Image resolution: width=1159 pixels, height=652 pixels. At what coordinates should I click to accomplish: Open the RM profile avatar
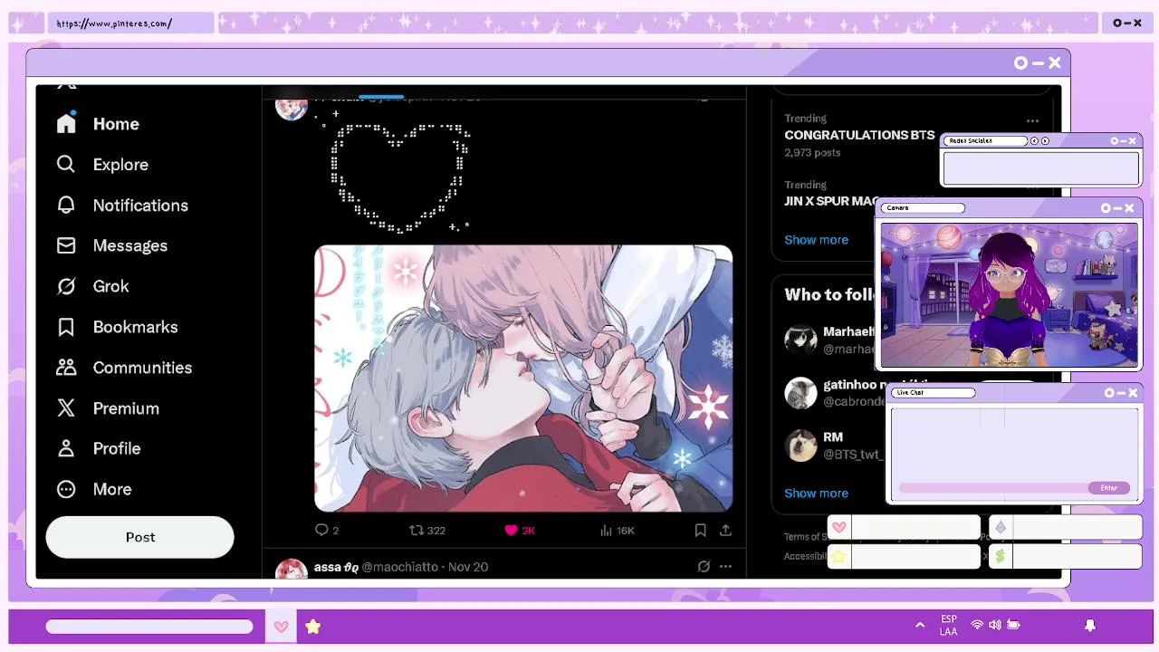(x=800, y=446)
